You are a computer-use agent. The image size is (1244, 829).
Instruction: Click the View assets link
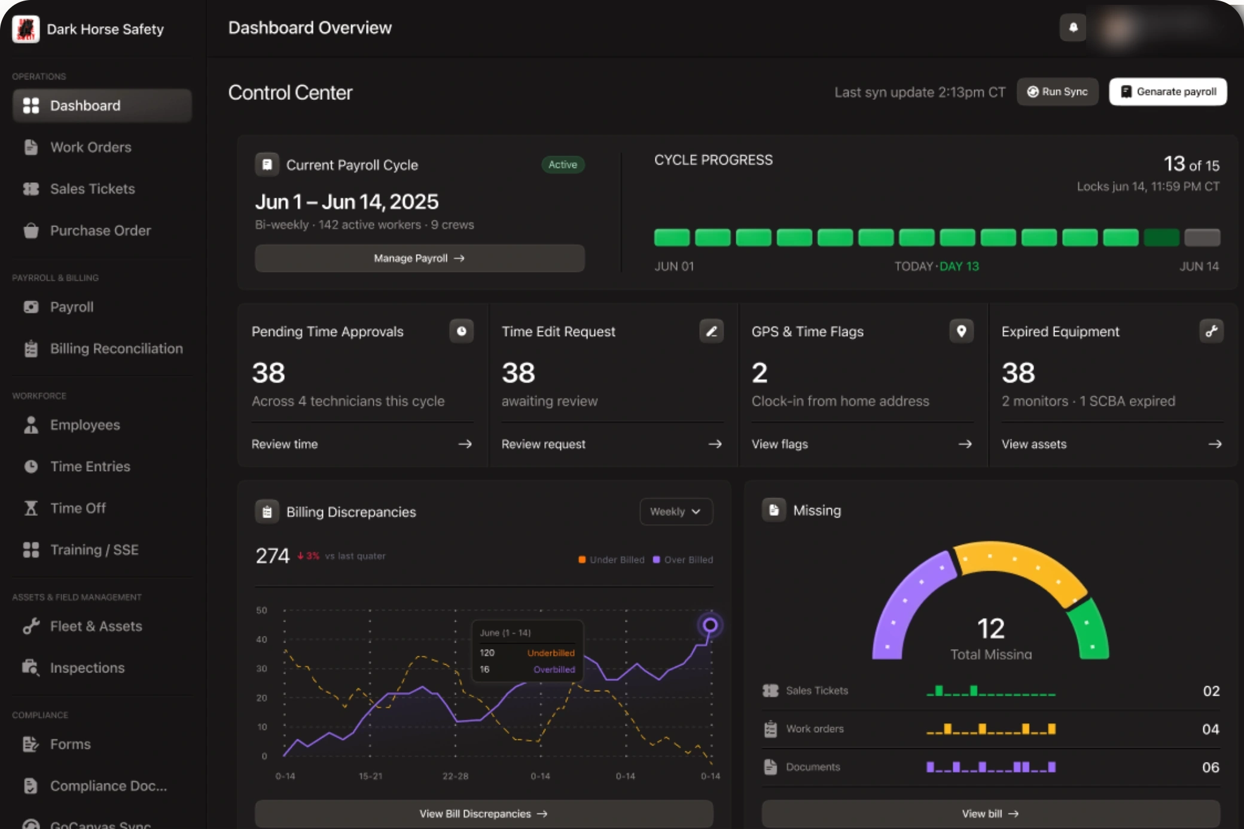click(1112, 444)
